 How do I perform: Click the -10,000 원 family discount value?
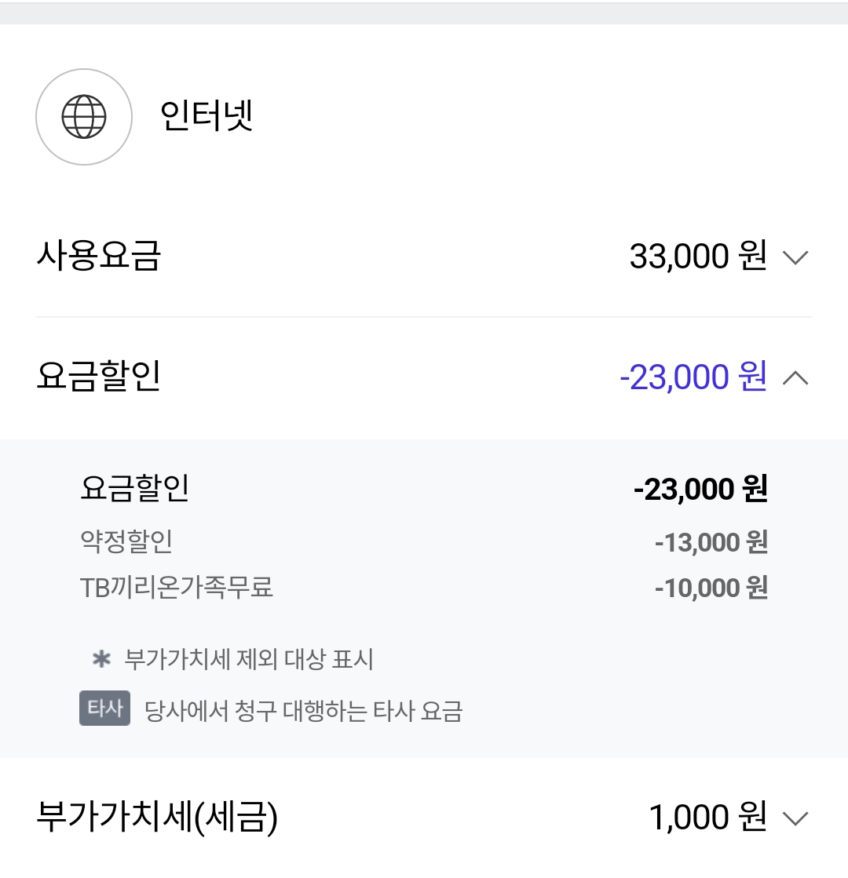711,588
